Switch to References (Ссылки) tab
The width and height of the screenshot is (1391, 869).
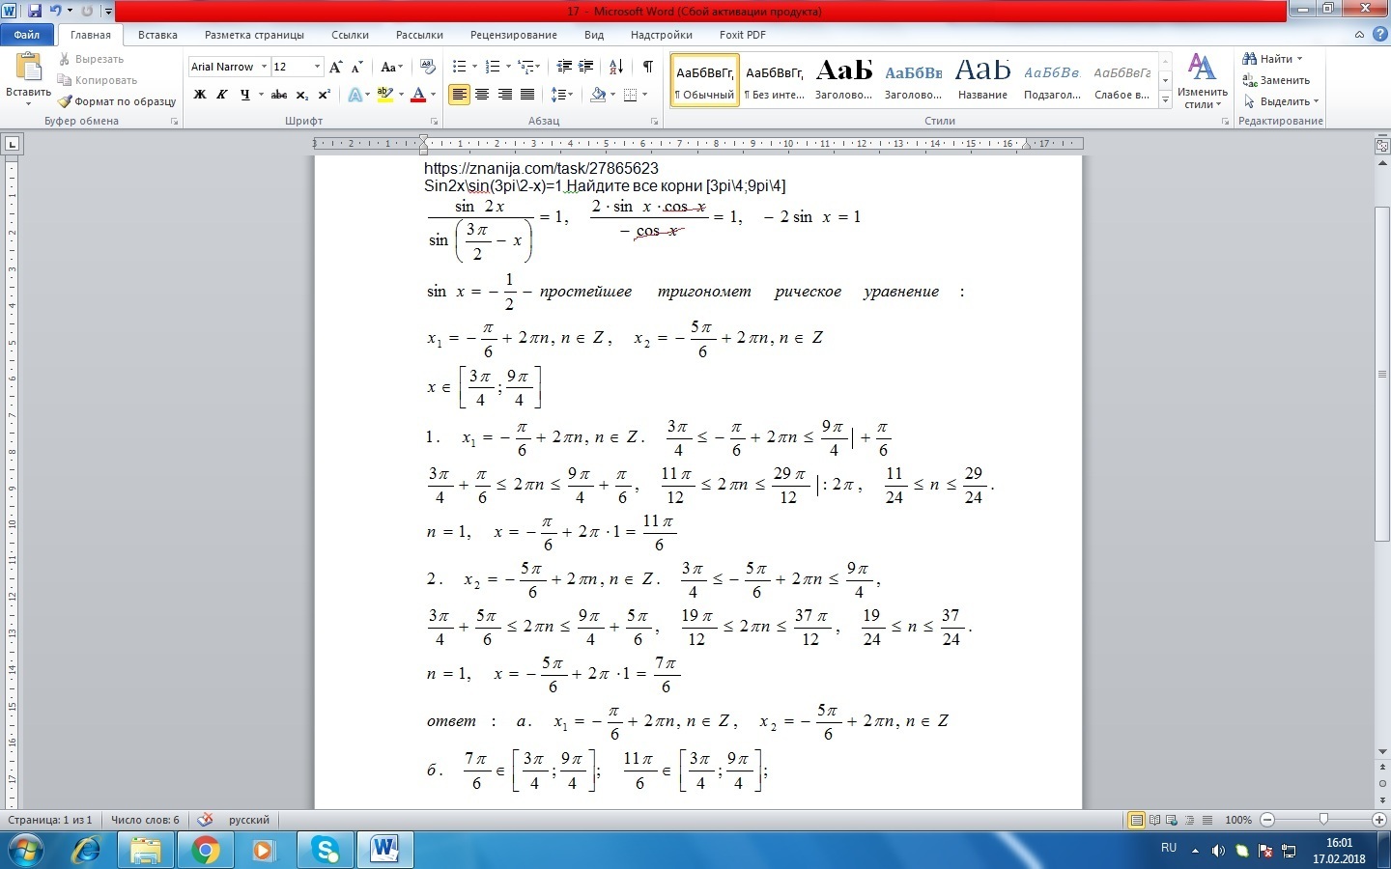(x=350, y=35)
